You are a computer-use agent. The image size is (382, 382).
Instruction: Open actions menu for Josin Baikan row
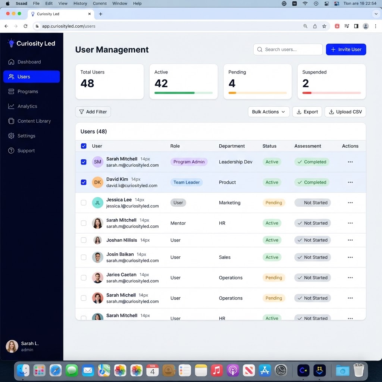350,257
